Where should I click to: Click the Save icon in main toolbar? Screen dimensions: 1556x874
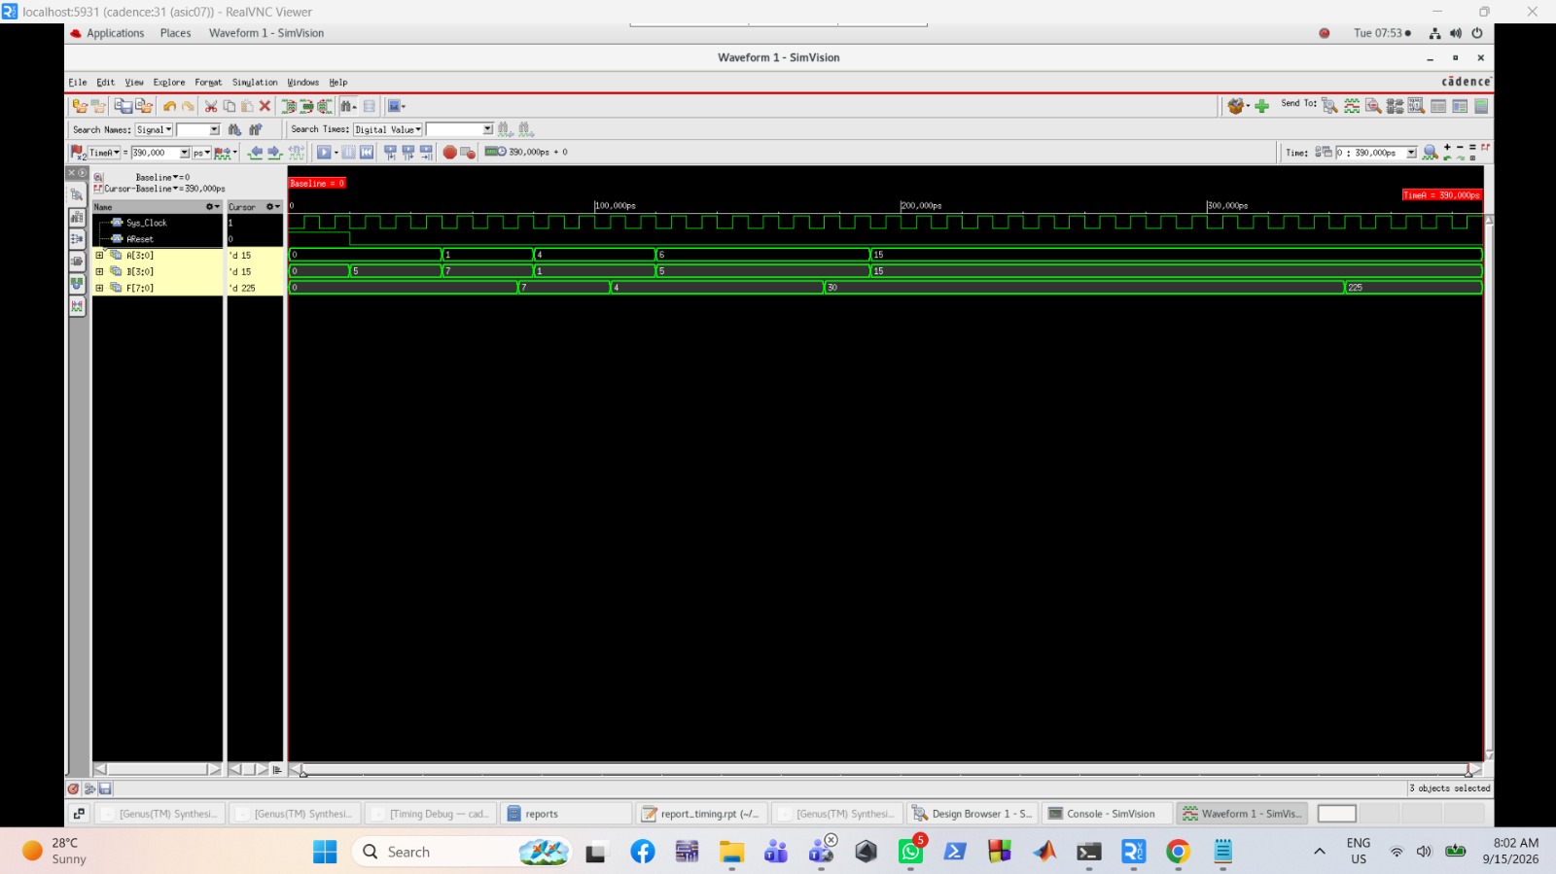point(124,106)
